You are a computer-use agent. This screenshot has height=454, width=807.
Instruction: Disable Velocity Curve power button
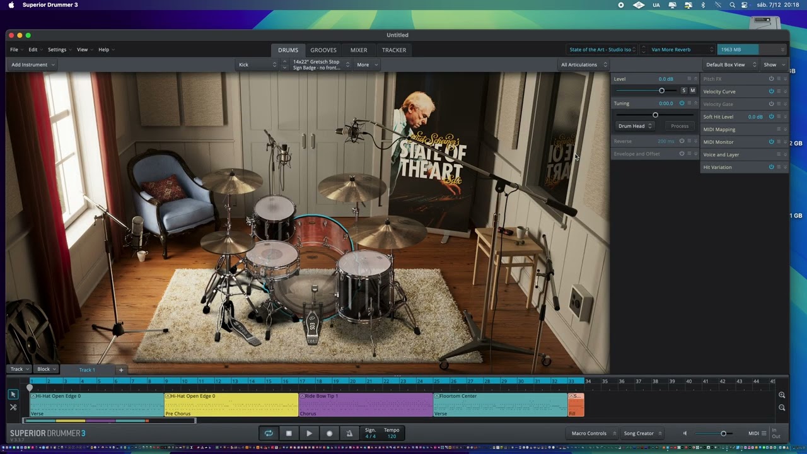pos(771,91)
